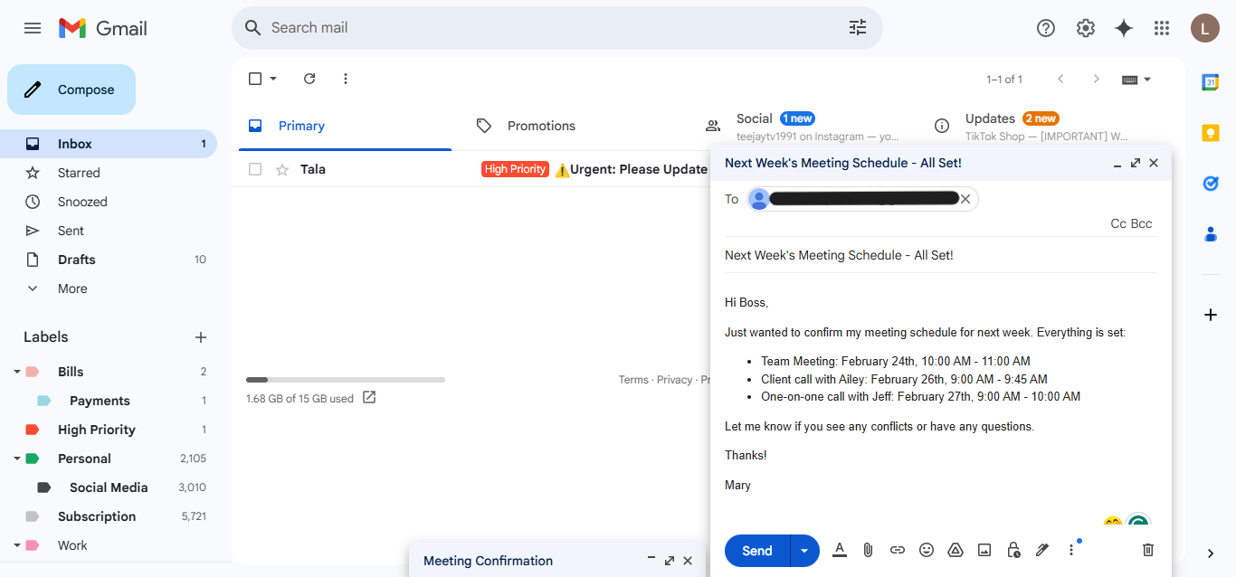Open Google Keep side panel
The height and width of the screenshot is (577, 1236).
coord(1211,133)
